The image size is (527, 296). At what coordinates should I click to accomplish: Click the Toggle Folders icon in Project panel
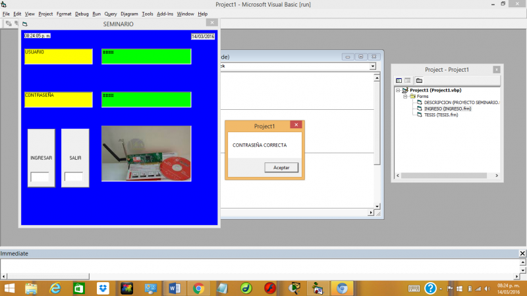click(x=419, y=80)
